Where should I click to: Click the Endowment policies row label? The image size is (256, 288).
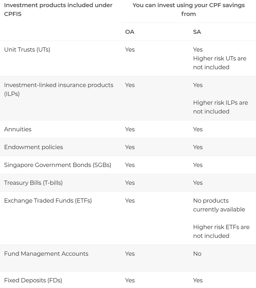click(x=33, y=147)
